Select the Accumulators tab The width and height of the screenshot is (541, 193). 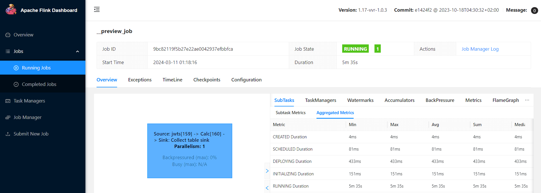click(x=399, y=100)
